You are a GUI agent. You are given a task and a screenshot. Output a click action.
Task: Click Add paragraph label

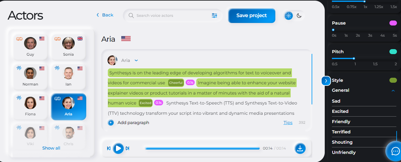(133, 123)
